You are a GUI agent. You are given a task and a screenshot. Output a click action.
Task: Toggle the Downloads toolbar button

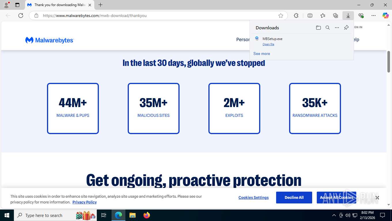[348, 16]
